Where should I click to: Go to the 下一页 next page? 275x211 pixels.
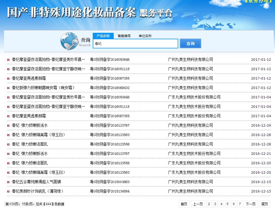(x=251, y=204)
